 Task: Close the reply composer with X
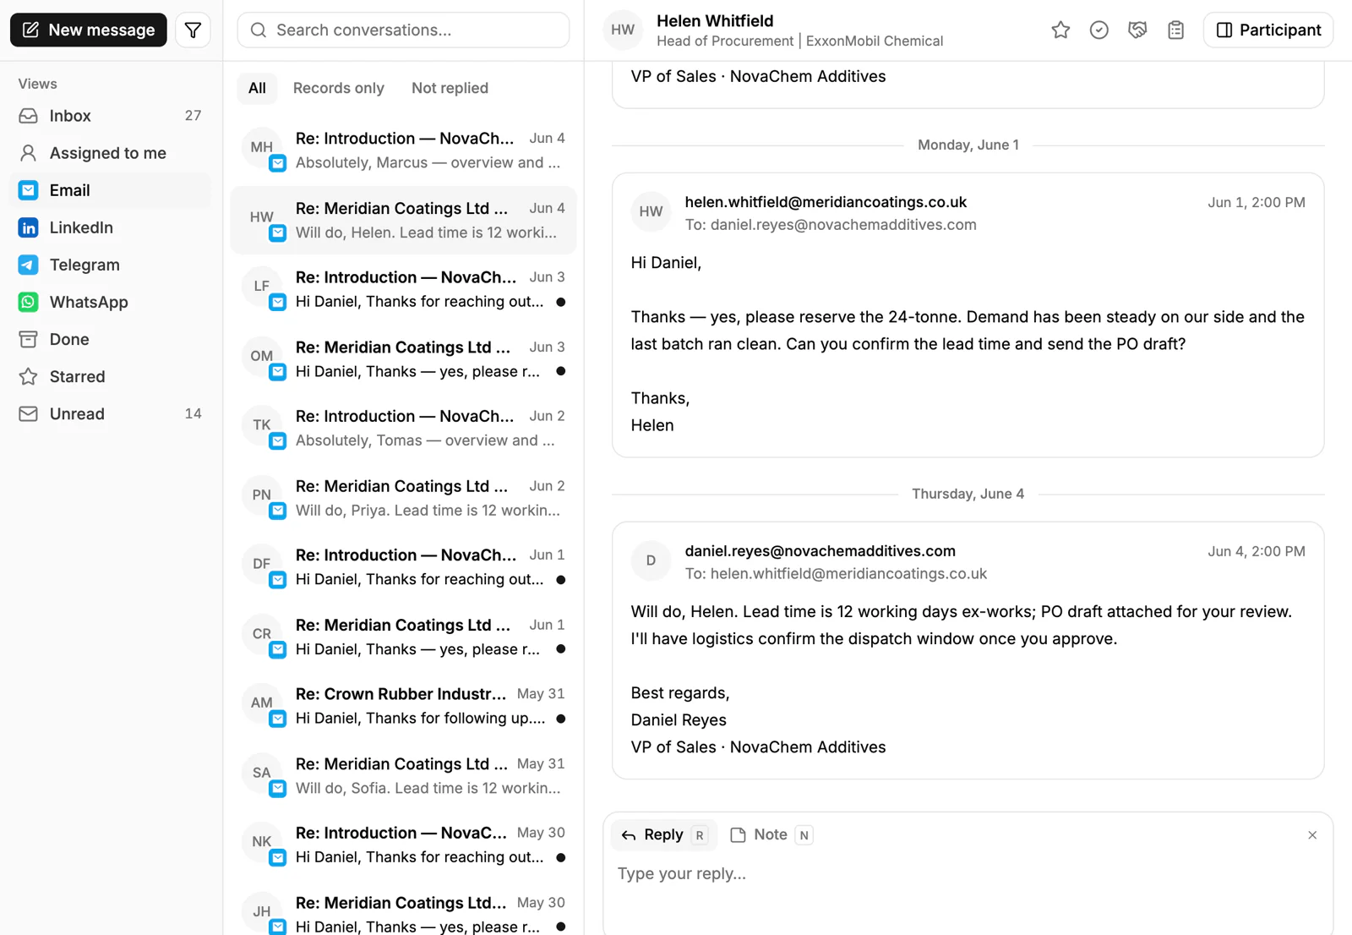[x=1312, y=835]
